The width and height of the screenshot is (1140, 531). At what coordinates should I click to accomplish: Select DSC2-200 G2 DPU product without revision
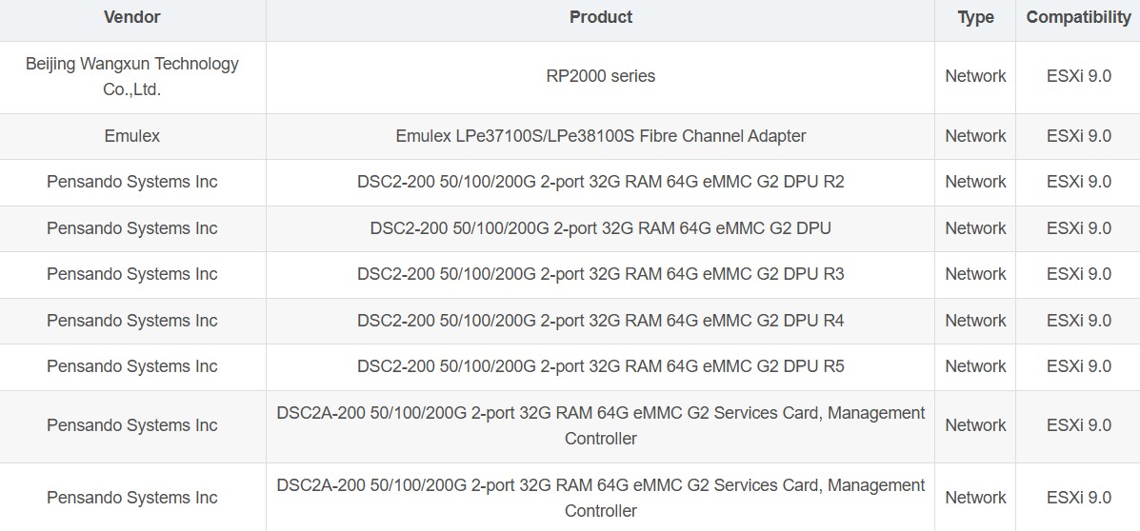click(601, 228)
